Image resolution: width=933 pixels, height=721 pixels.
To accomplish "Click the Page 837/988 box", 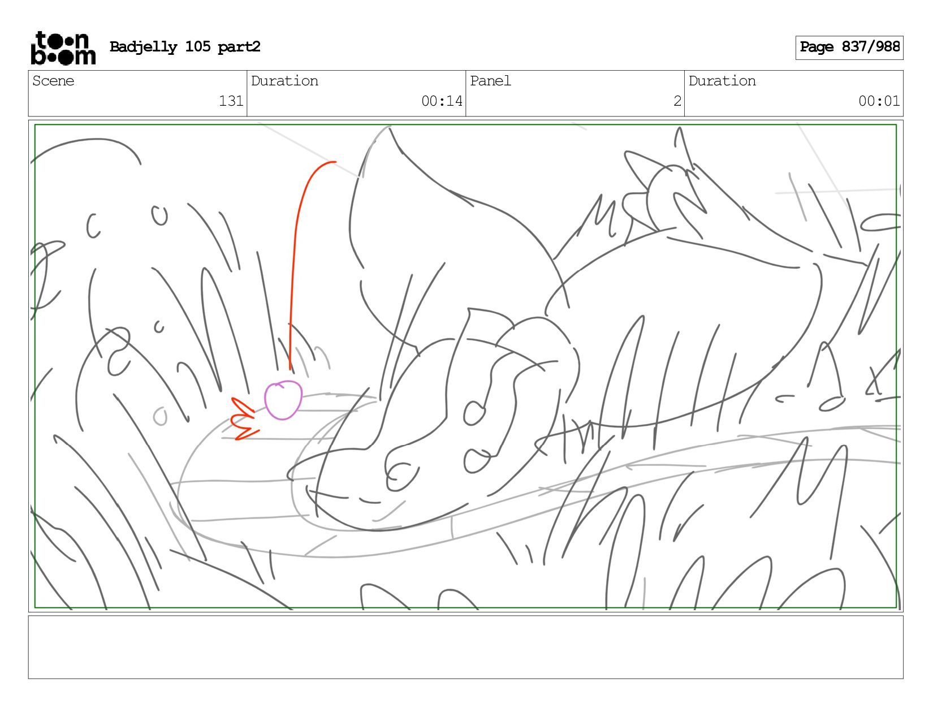I will [x=849, y=48].
